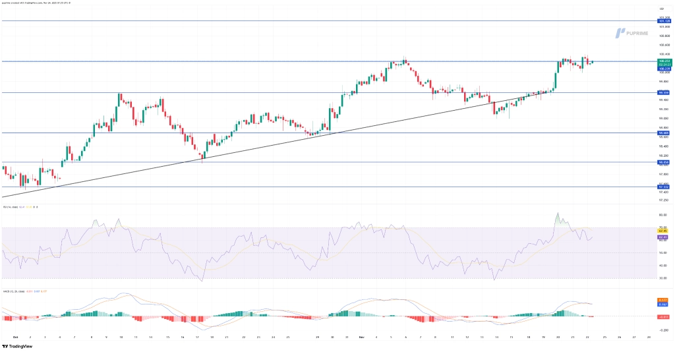Click the 97.532 horizontal line price tag
675x352 pixels.
pos(664,187)
